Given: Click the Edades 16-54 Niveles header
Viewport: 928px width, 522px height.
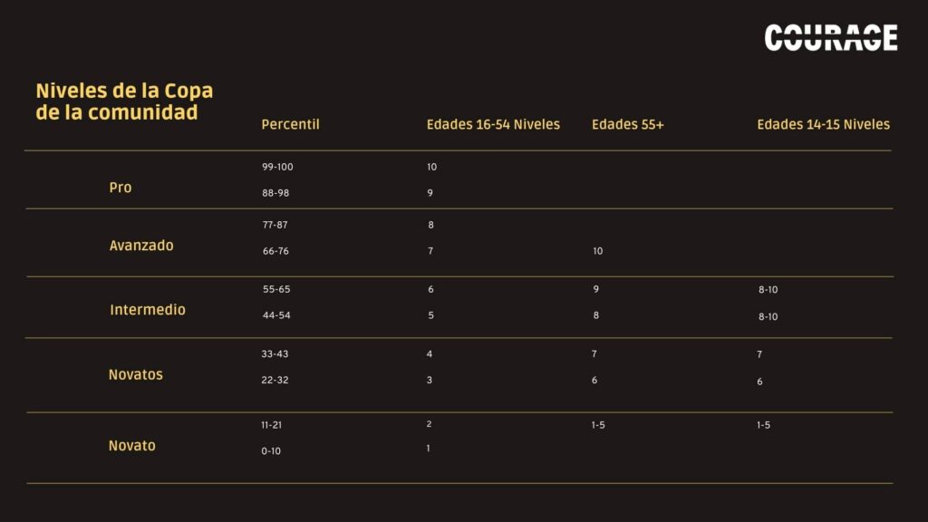Looking at the screenshot, I should tap(493, 124).
